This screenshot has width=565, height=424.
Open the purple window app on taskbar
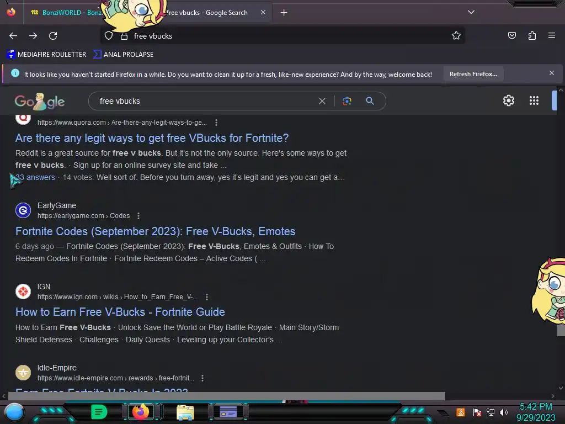coord(228,412)
